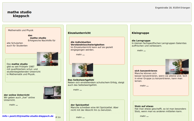Click the classroom photo beside sich konzentrieren
Image resolution: width=194 pixels, height=121 pixels.
coord(177,66)
